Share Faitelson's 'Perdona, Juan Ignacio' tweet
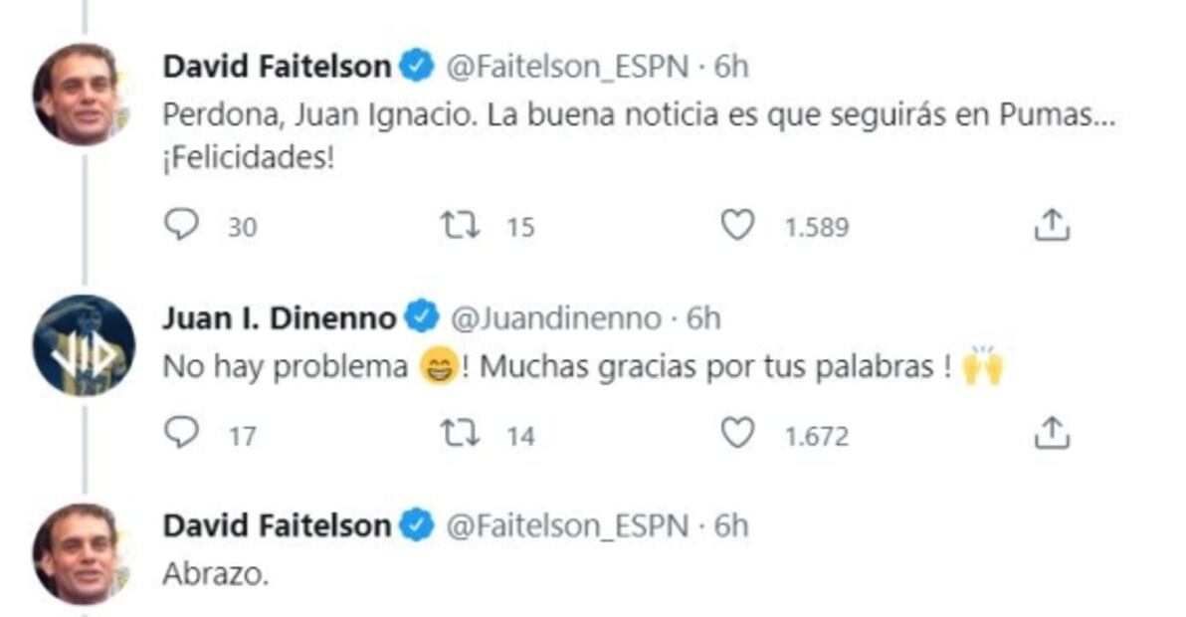The width and height of the screenshot is (1186, 617). click(1051, 227)
